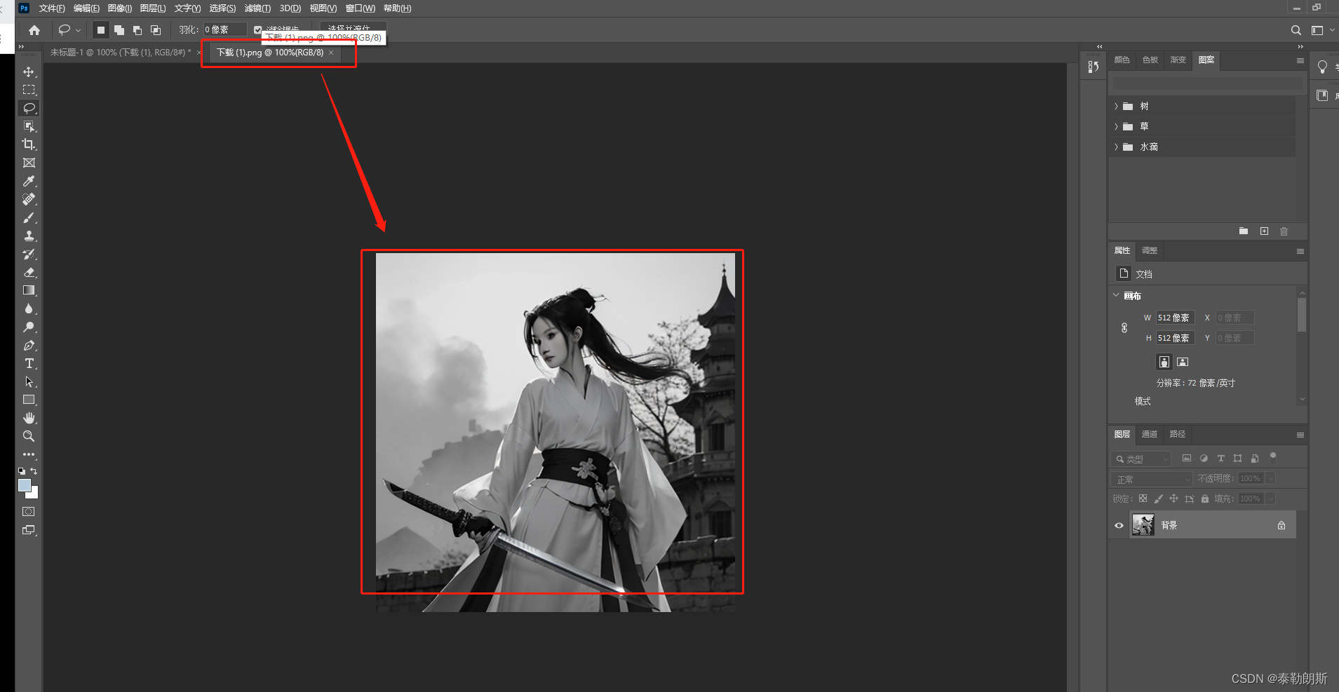Switch to the 通道 tab
Screen dimensions: 1339x692
[x=1149, y=434]
